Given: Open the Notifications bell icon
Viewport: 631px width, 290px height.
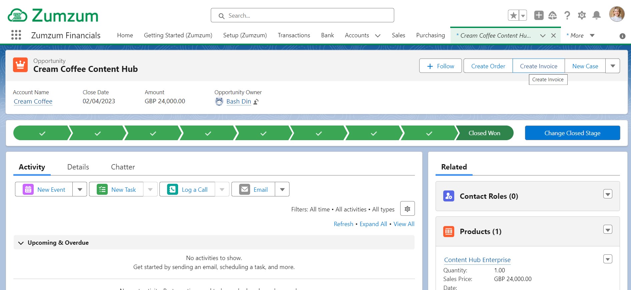Looking at the screenshot, I should [597, 15].
